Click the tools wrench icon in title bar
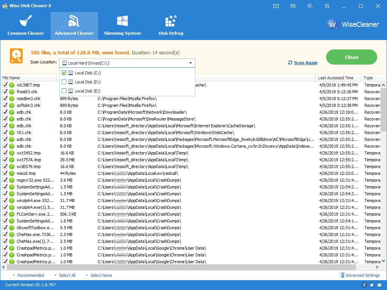This screenshot has height=290, width=387. coord(310,6)
